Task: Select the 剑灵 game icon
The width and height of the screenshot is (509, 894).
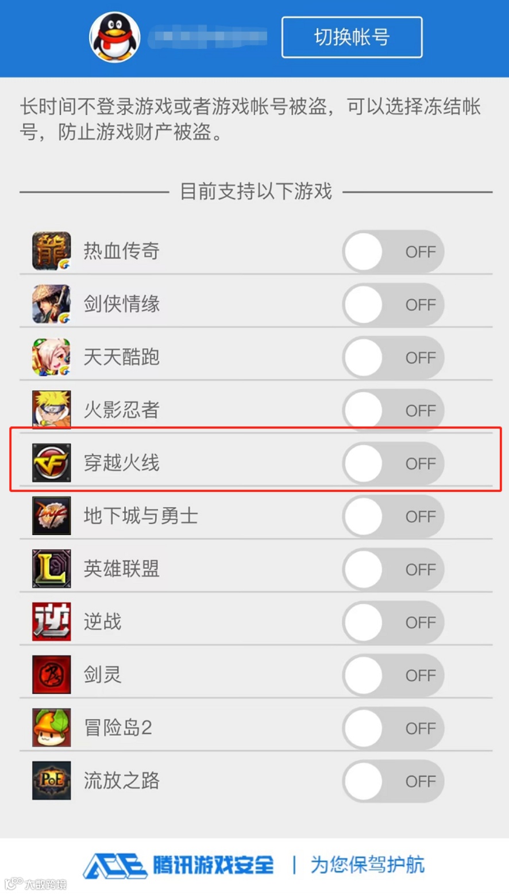Action: [x=52, y=674]
